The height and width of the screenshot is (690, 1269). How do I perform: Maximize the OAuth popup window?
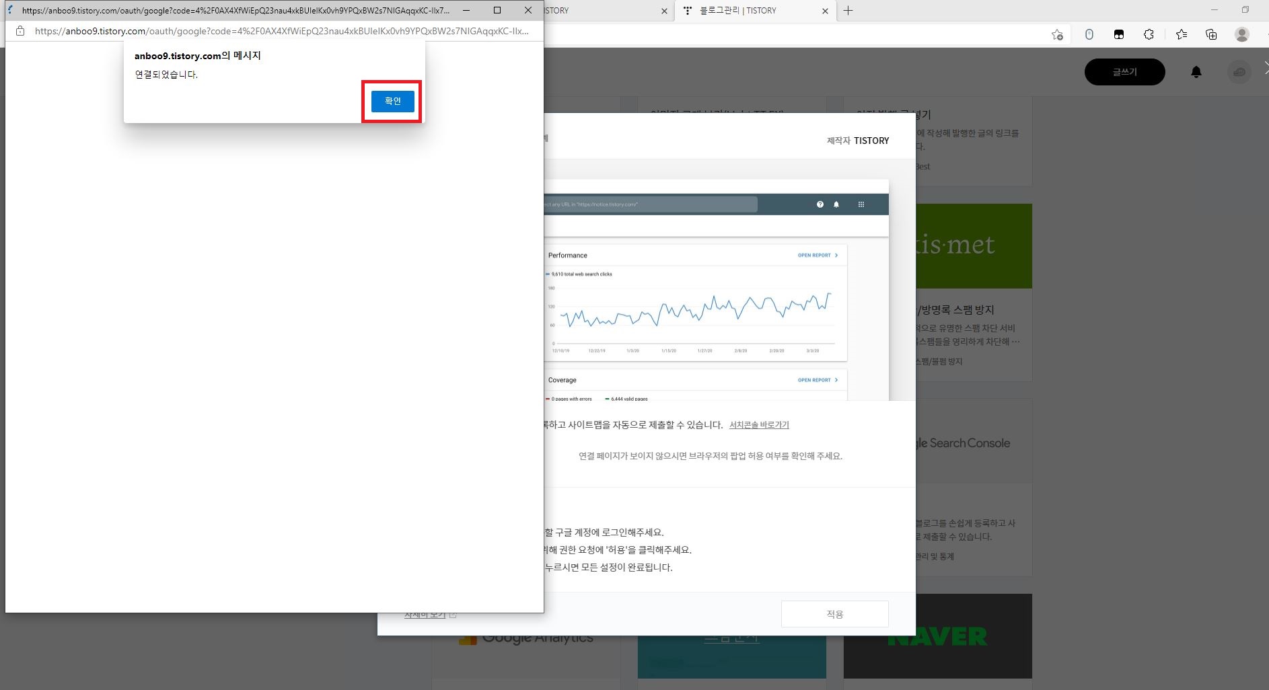coord(497,10)
